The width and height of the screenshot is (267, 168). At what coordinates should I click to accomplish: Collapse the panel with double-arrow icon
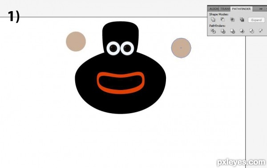(x=261, y=9)
